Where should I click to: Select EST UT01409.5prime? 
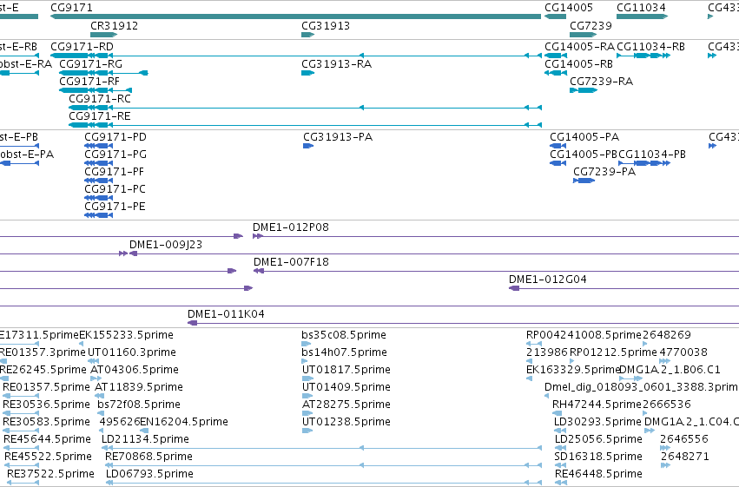[346, 388]
